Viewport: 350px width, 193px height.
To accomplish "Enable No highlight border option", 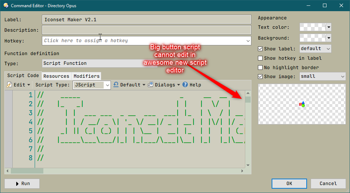I will [260, 67].
